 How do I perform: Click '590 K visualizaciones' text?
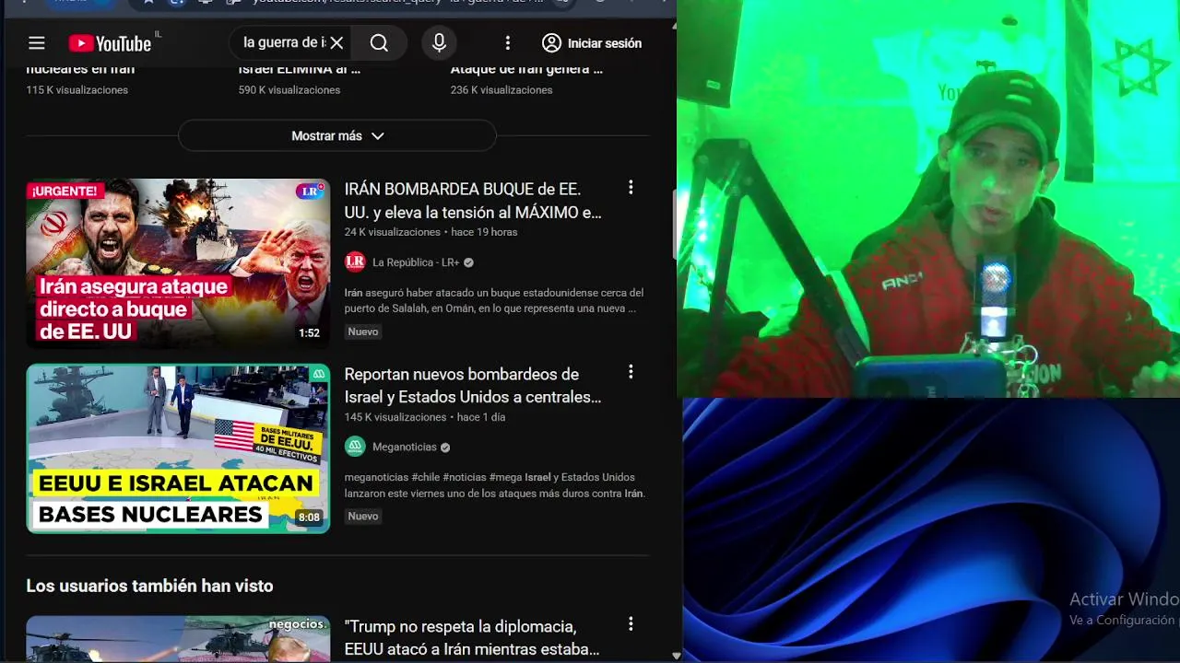pos(289,90)
